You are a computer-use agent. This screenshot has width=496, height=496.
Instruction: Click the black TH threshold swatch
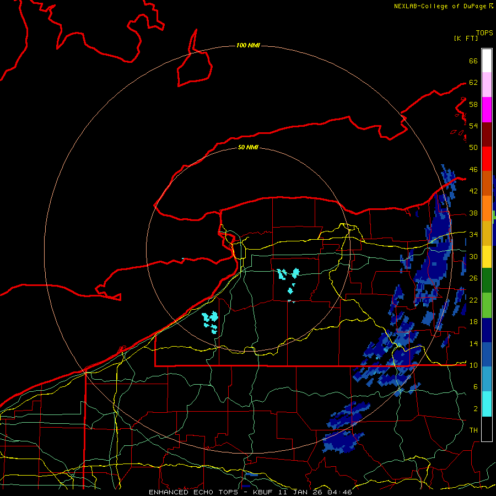(x=487, y=429)
